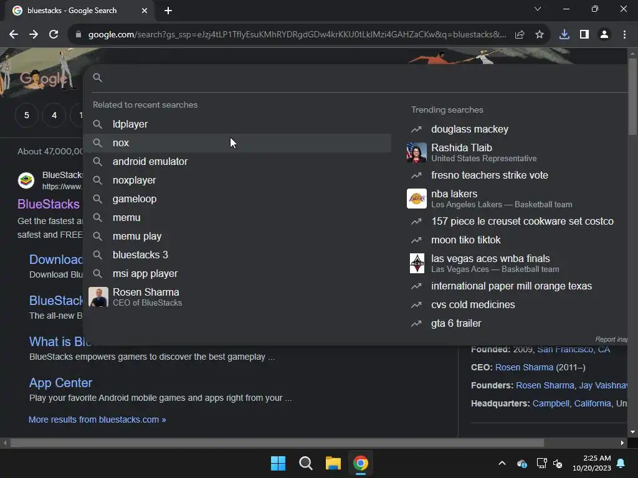This screenshot has width=638, height=478.
Task: Open Windows taskbar search
Action: [x=305, y=463]
